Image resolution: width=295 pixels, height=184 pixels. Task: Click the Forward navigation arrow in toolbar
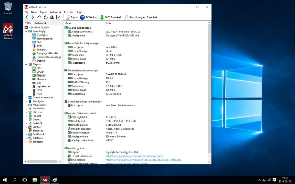pyautogui.click(x=33, y=17)
